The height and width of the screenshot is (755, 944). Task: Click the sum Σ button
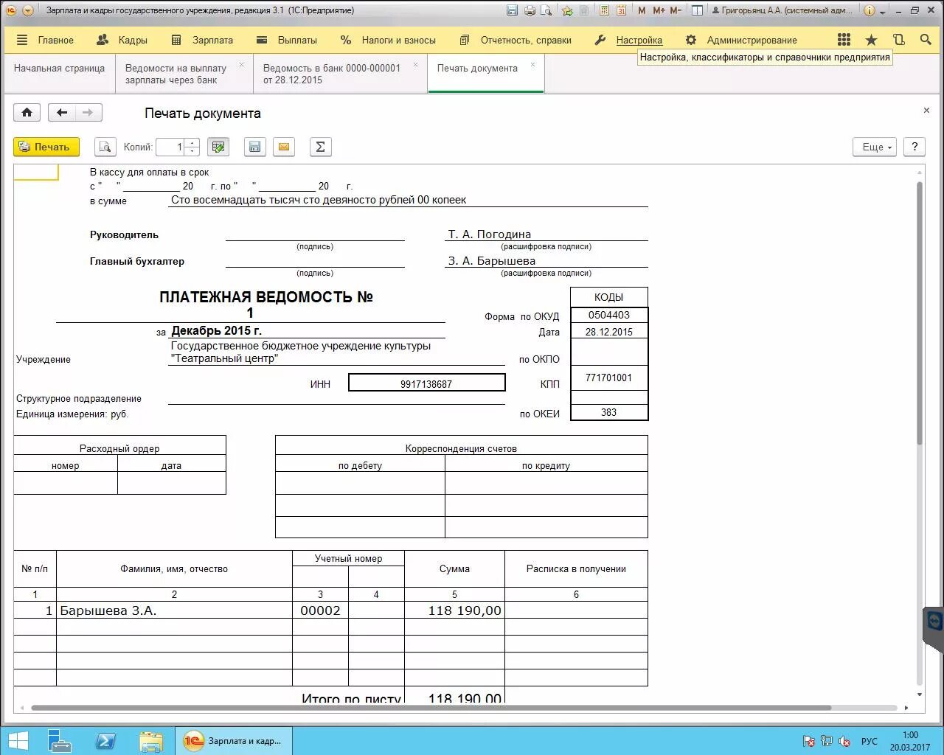[x=320, y=147]
